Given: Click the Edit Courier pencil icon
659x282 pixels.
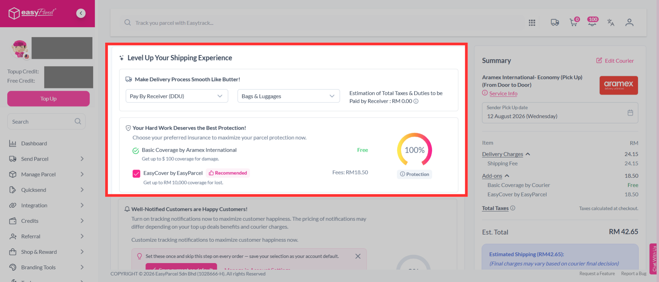Looking at the screenshot, I should coord(599,61).
